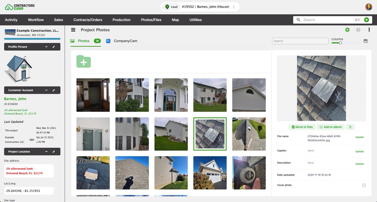The image size is (377, 202).
Task: Open the Activity menu
Action: (x=11, y=20)
